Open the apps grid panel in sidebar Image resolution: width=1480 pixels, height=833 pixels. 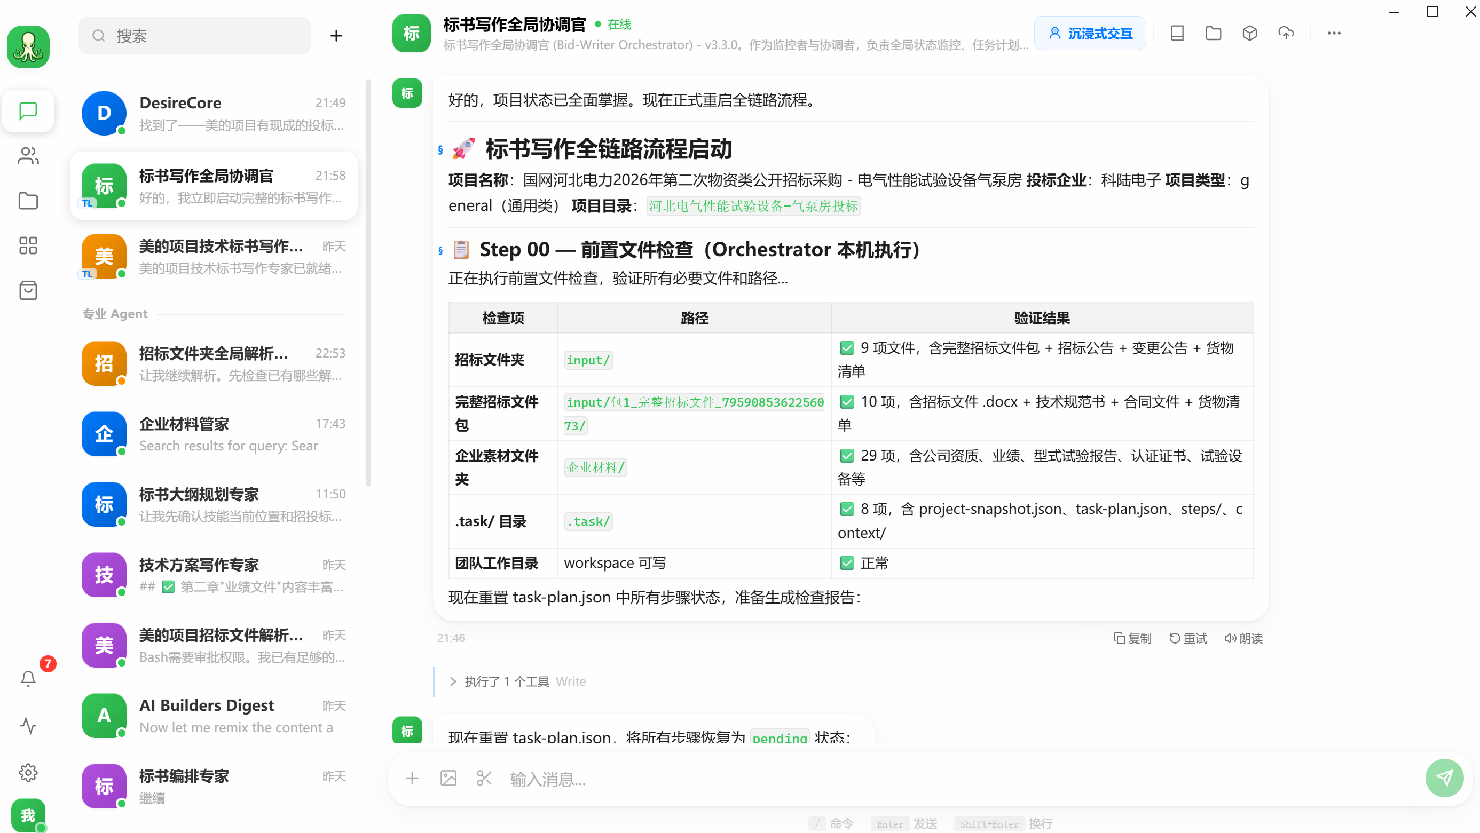[x=28, y=245]
